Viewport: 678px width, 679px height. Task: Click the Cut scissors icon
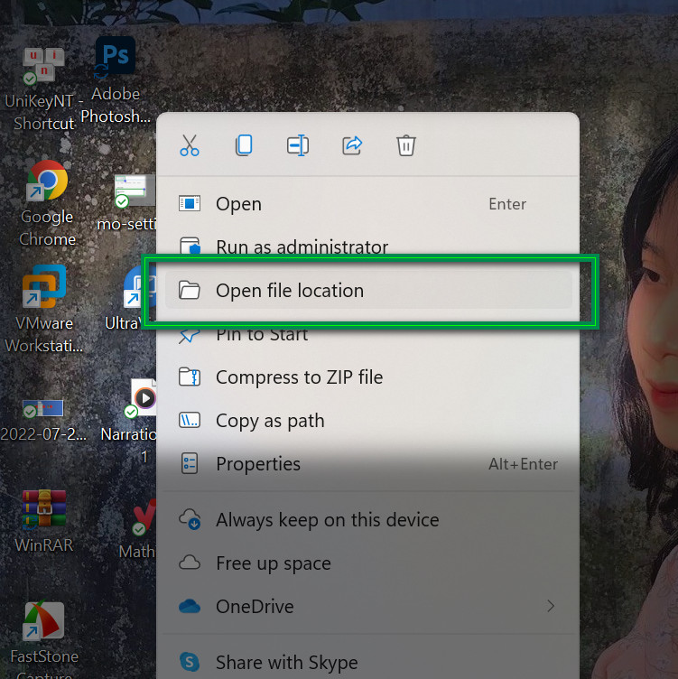(x=190, y=145)
